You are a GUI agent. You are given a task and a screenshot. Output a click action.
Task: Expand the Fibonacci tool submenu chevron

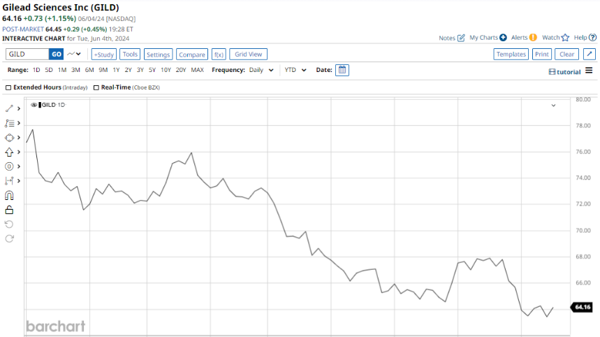19,166
